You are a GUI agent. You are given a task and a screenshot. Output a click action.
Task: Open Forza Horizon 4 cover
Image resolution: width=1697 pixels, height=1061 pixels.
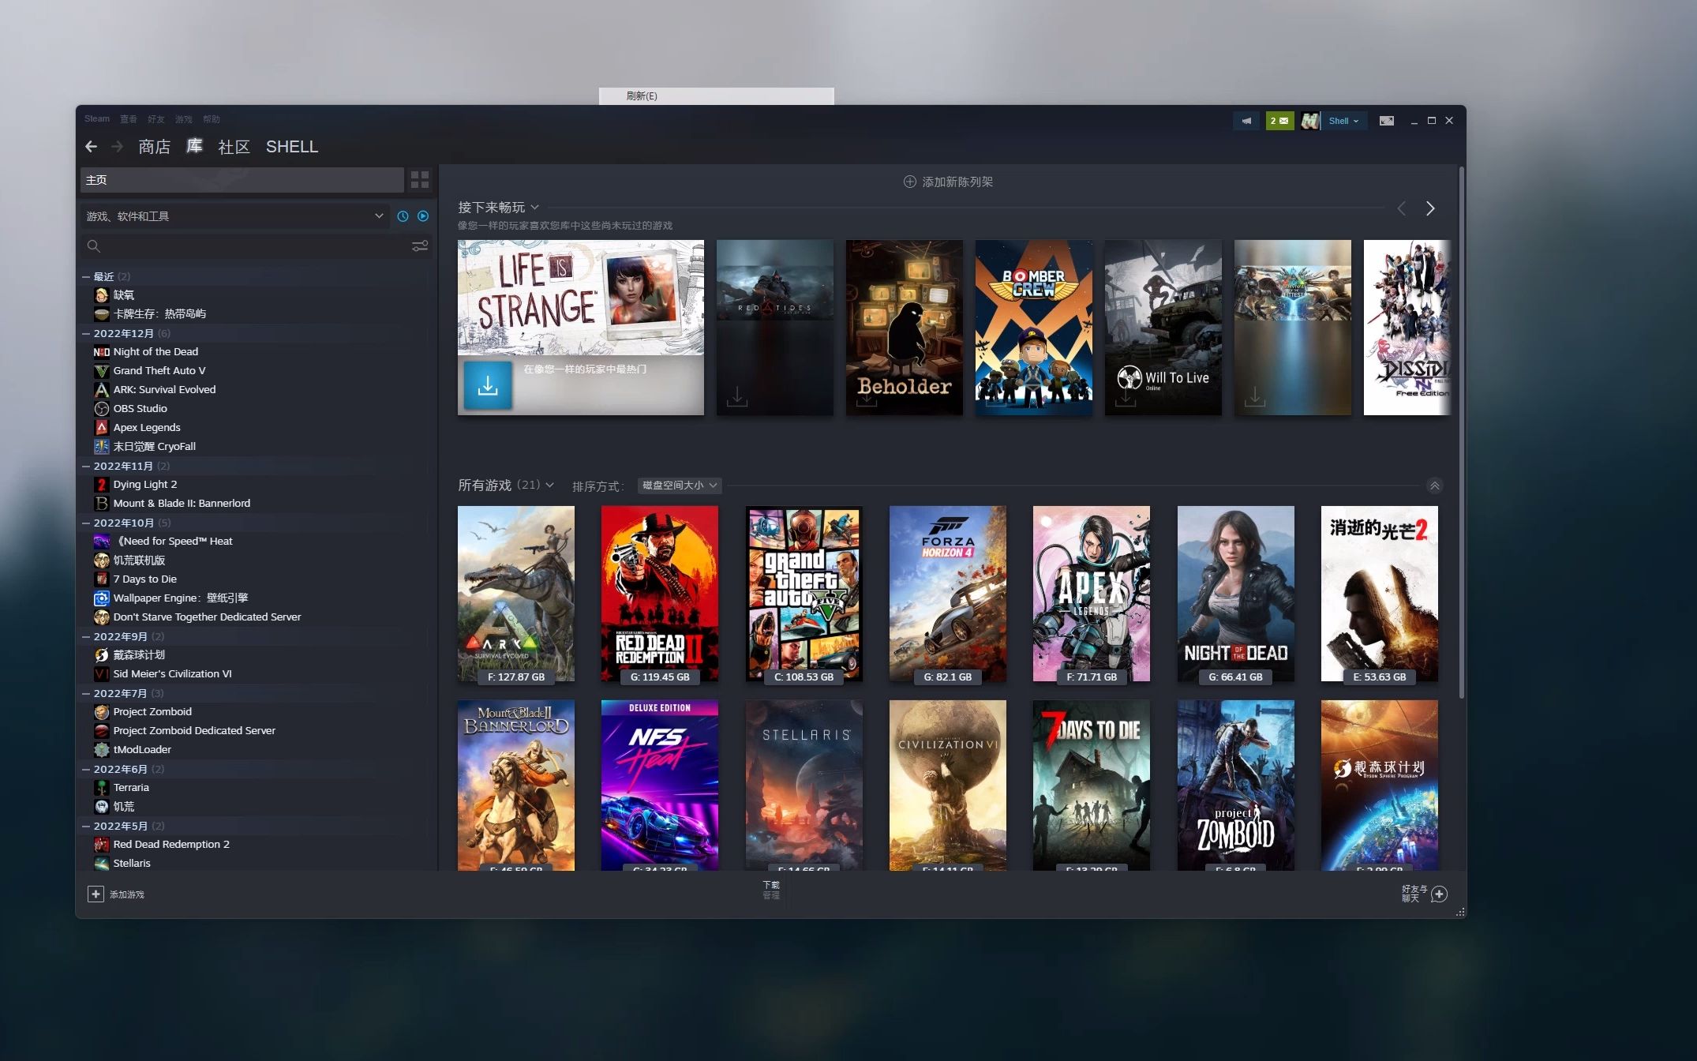tap(948, 594)
